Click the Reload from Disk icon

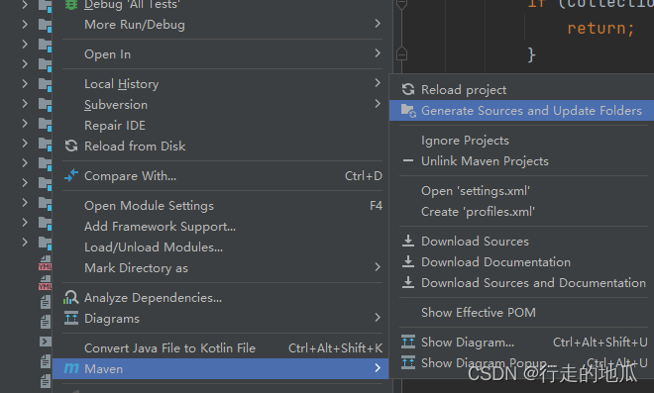coord(71,146)
